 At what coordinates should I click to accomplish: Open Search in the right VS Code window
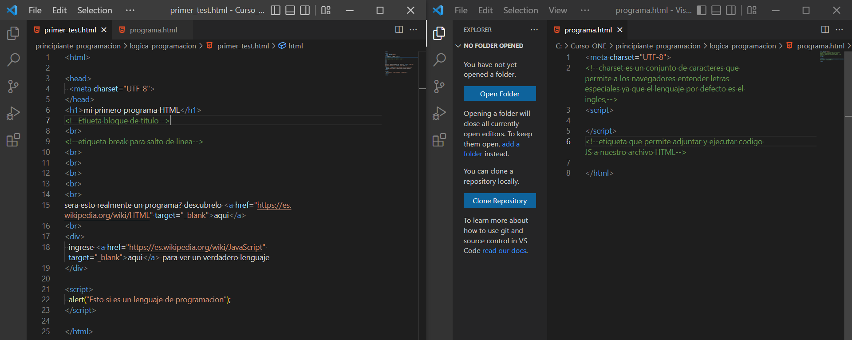439,59
